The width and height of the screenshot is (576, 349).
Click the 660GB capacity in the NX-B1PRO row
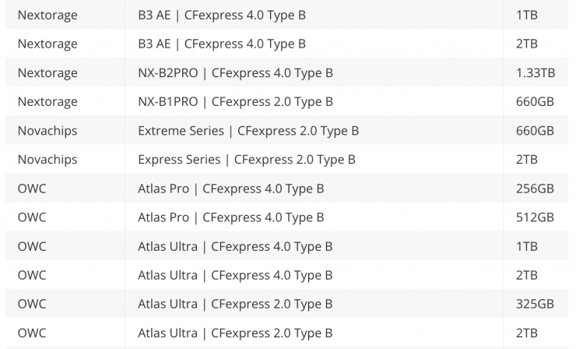(535, 101)
